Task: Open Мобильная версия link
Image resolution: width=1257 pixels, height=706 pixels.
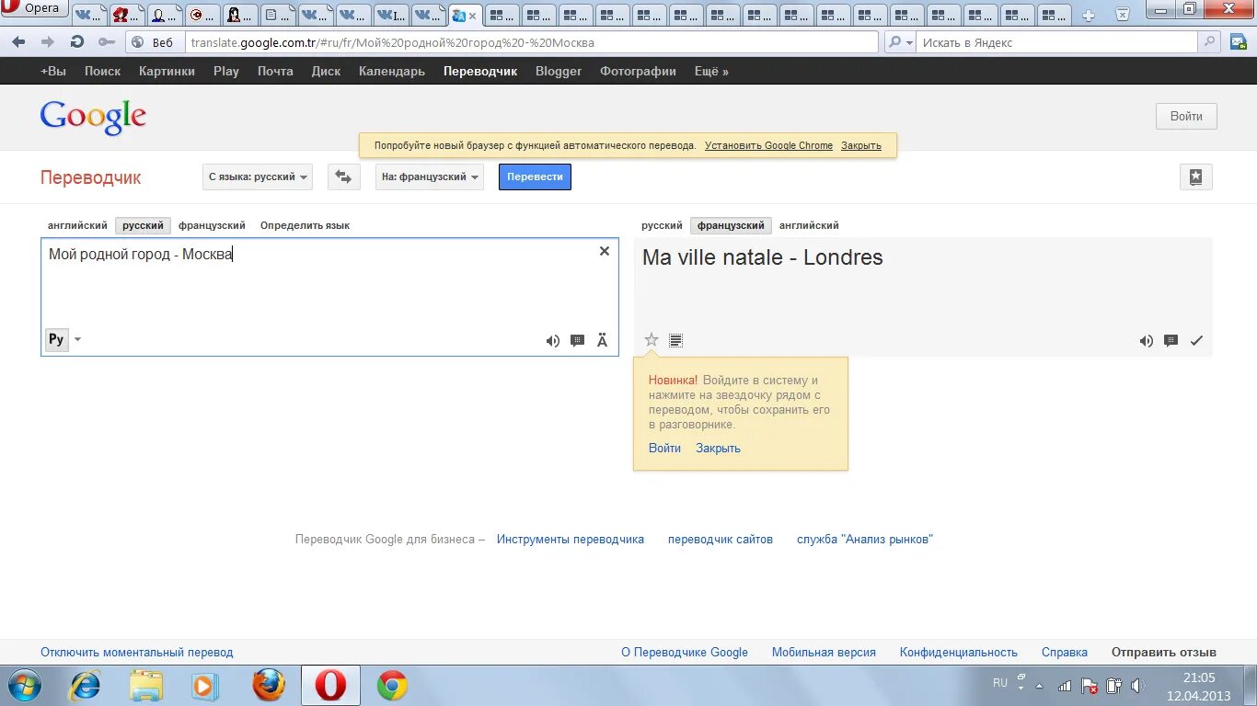Action: [824, 653]
